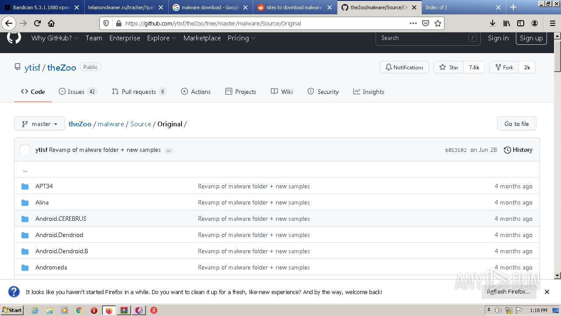Open the Library icon in Firefox toolbar

click(x=507, y=23)
